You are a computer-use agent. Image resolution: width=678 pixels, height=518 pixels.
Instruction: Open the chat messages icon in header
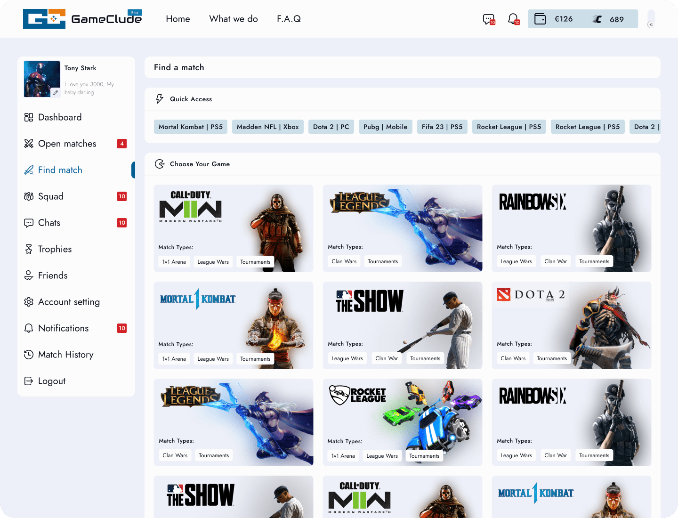point(489,19)
